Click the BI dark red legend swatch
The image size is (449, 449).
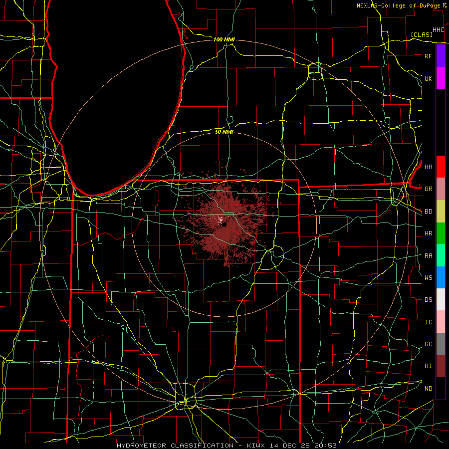441,366
